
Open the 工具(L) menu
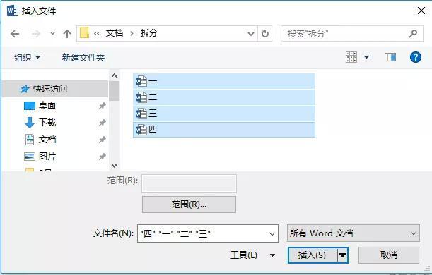click(252, 255)
